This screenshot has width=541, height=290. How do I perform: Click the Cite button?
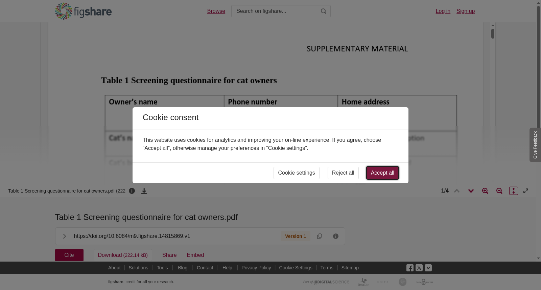pos(69,255)
